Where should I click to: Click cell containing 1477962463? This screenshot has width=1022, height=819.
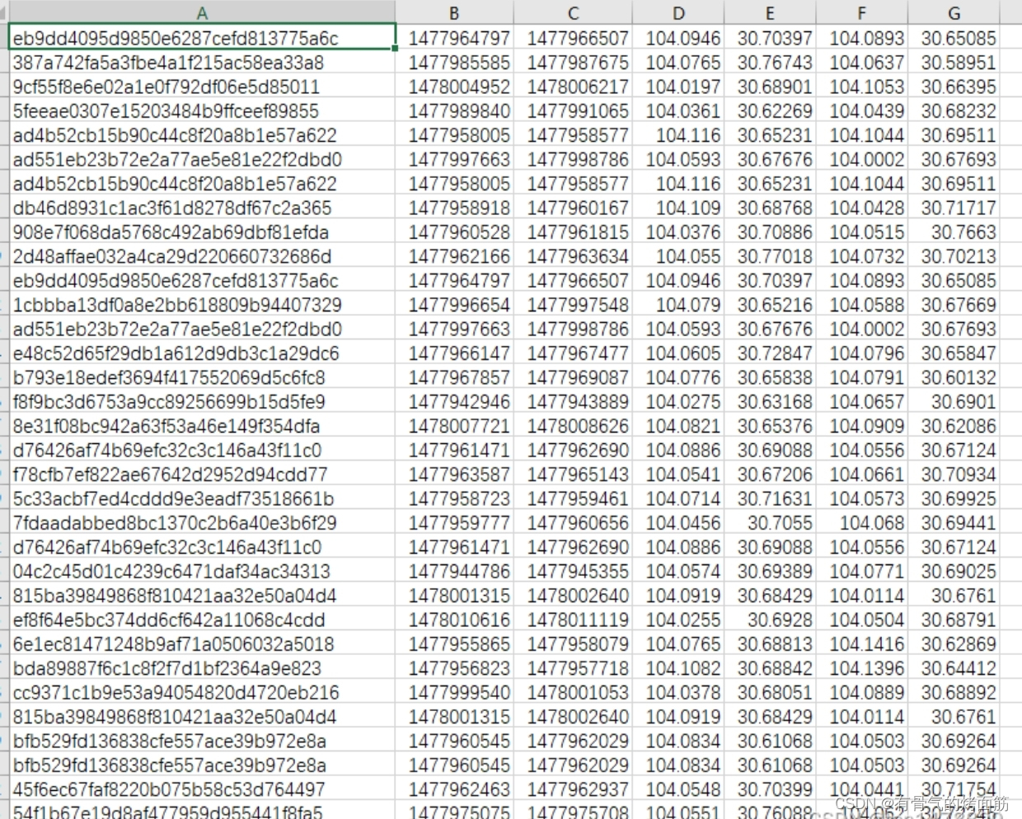coord(454,789)
